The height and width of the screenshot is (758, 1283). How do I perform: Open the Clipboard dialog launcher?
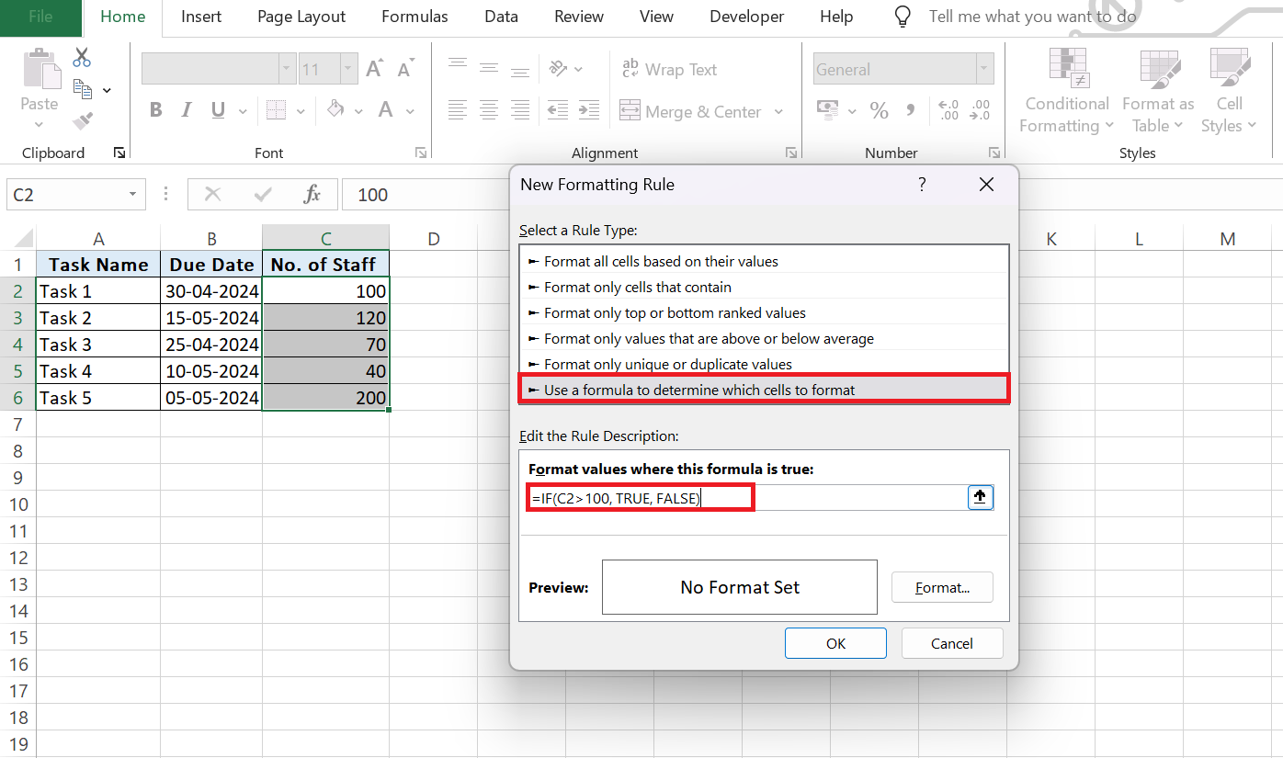click(119, 153)
